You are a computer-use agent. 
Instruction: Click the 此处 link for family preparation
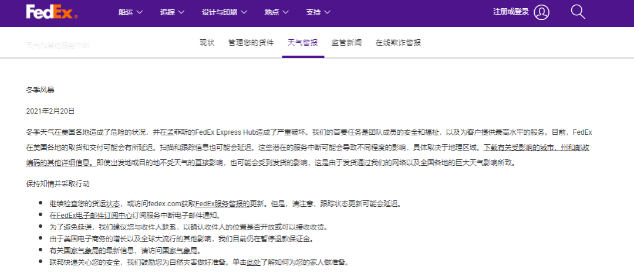tap(253, 262)
